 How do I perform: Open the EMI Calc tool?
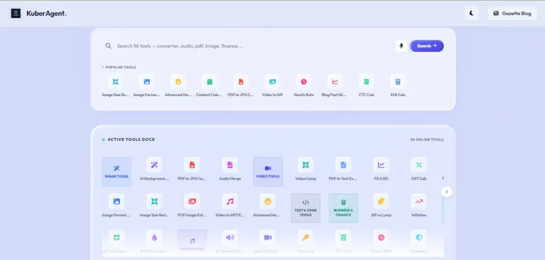[398, 86]
